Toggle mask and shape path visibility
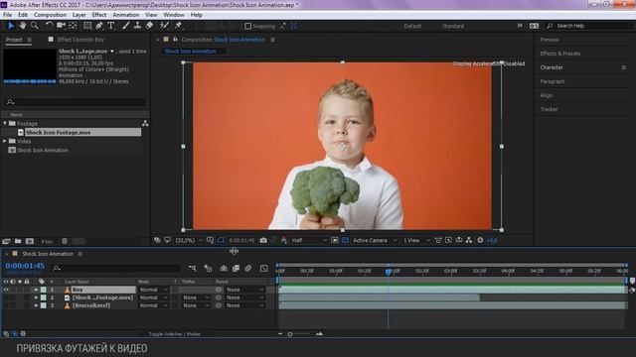This screenshot has width=636, height=357. coord(221,240)
